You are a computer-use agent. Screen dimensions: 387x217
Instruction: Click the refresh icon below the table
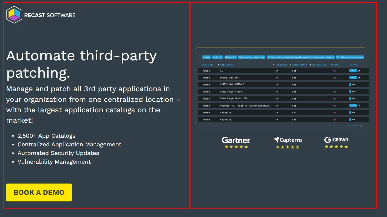tap(361, 126)
